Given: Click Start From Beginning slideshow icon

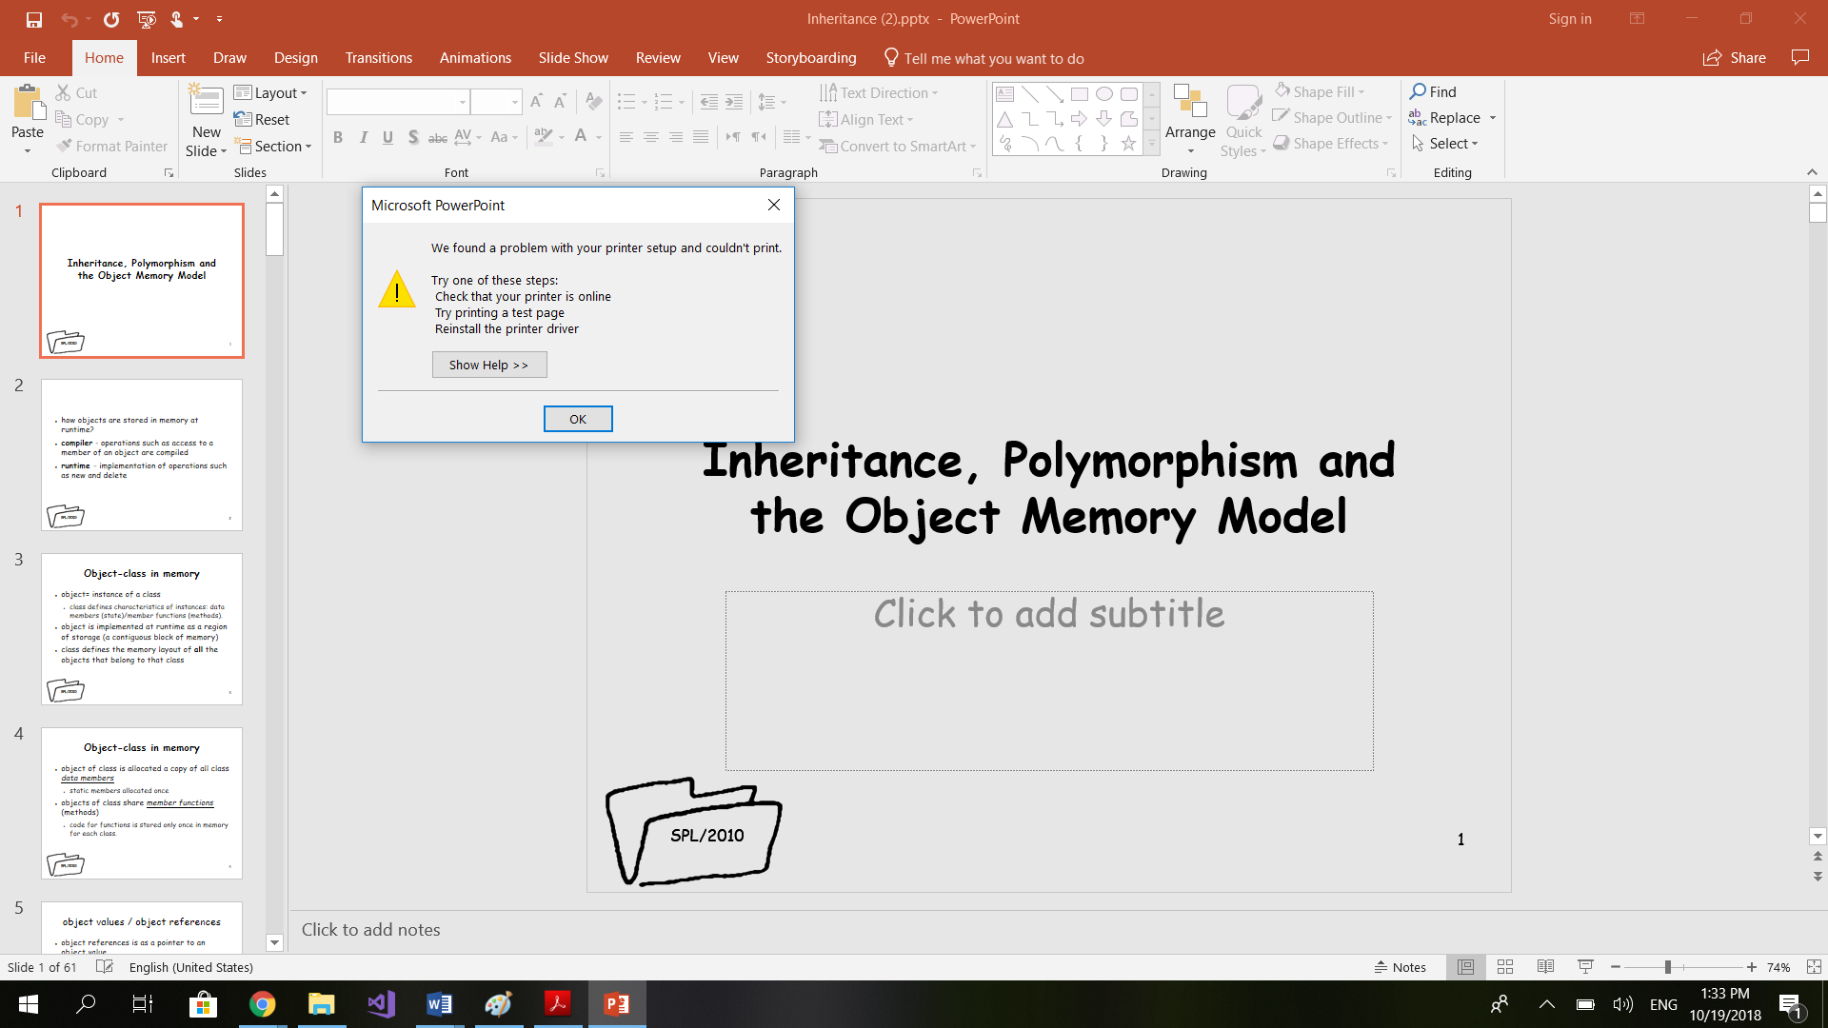Looking at the screenshot, I should 147,19.
